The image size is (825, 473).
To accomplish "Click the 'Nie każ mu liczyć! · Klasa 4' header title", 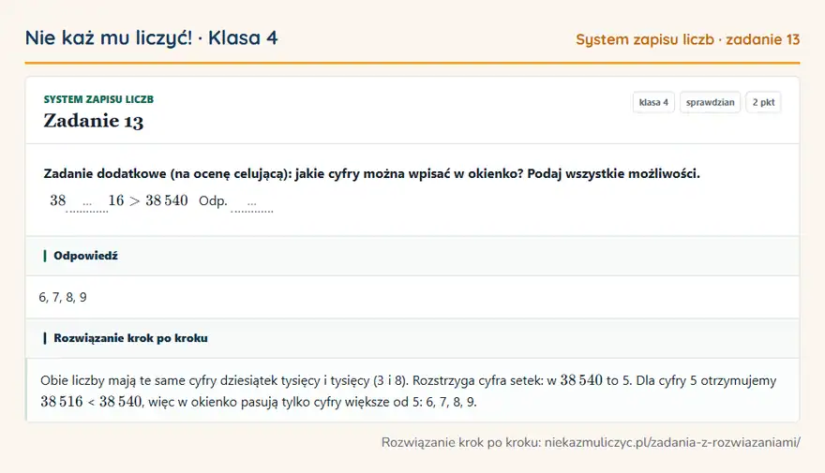I will click(x=152, y=37).
